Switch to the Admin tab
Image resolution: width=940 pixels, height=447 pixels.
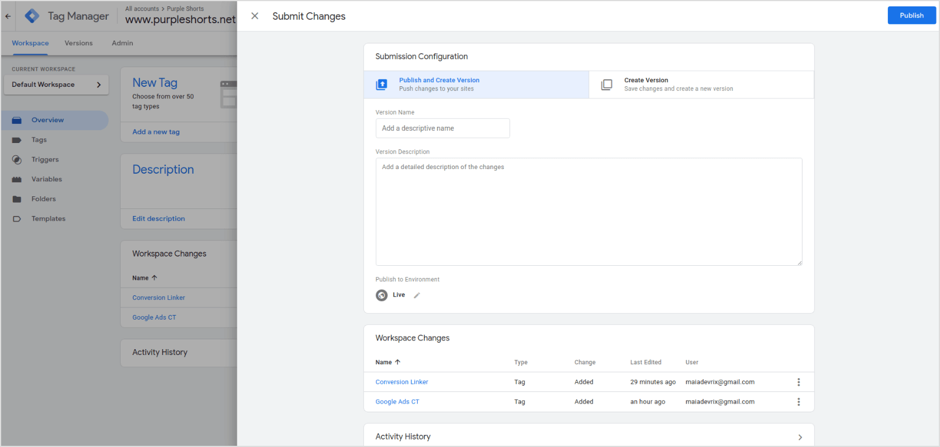122,43
